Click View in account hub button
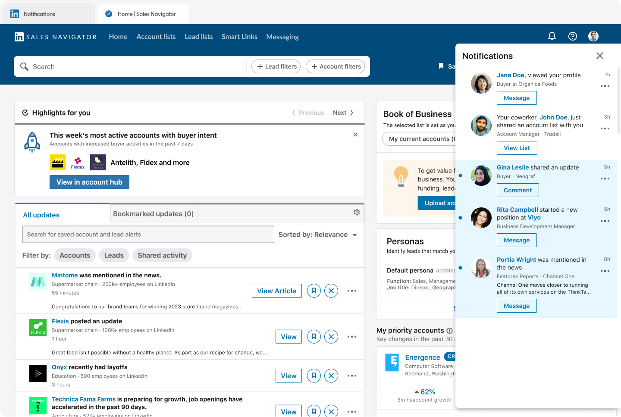 tap(89, 182)
